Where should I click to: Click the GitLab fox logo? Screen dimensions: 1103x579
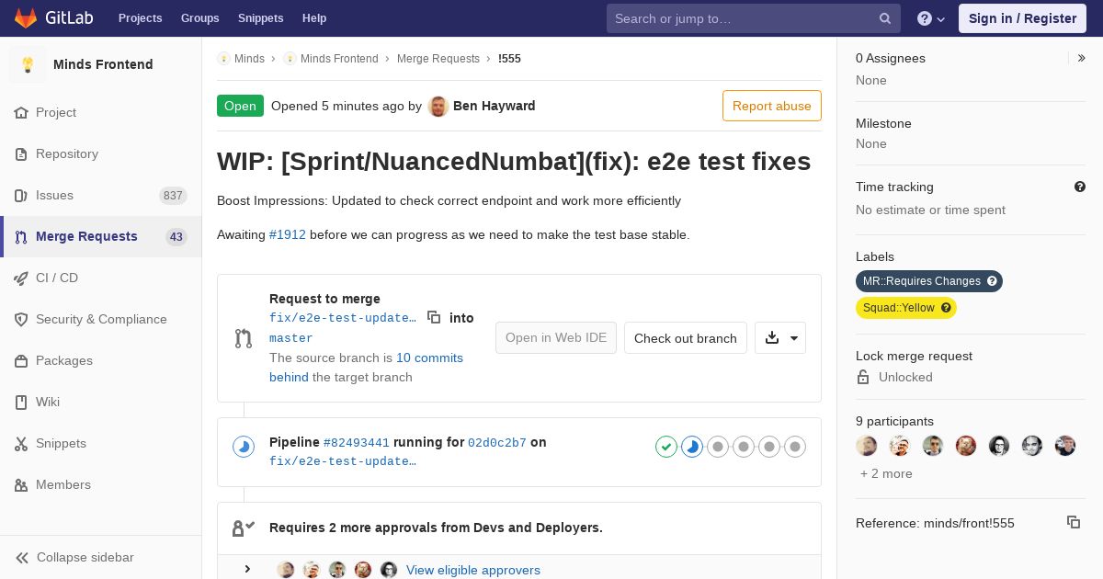pos(27,18)
